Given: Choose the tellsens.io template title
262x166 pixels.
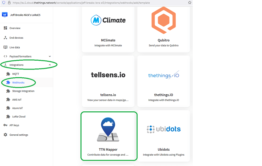Looking at the screenshot, I should click(108, 95).
